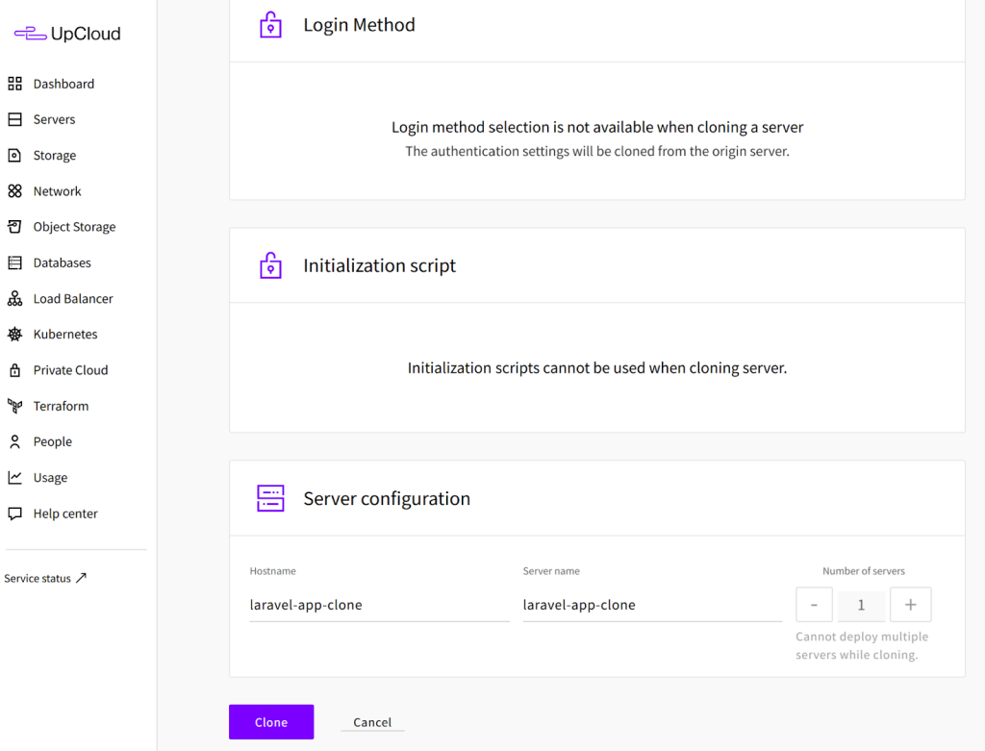This screenshot has height=751, width=985.
Task: Open the Service status link
Action: point(45,578)
